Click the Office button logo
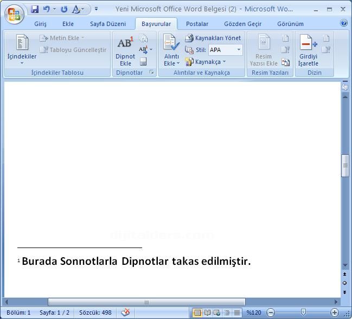Screen dimensions: 352x319 pyautogui.click(x=14, y=14)
